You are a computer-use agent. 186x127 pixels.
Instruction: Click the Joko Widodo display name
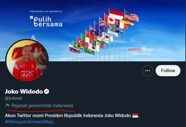coord(24,91)
